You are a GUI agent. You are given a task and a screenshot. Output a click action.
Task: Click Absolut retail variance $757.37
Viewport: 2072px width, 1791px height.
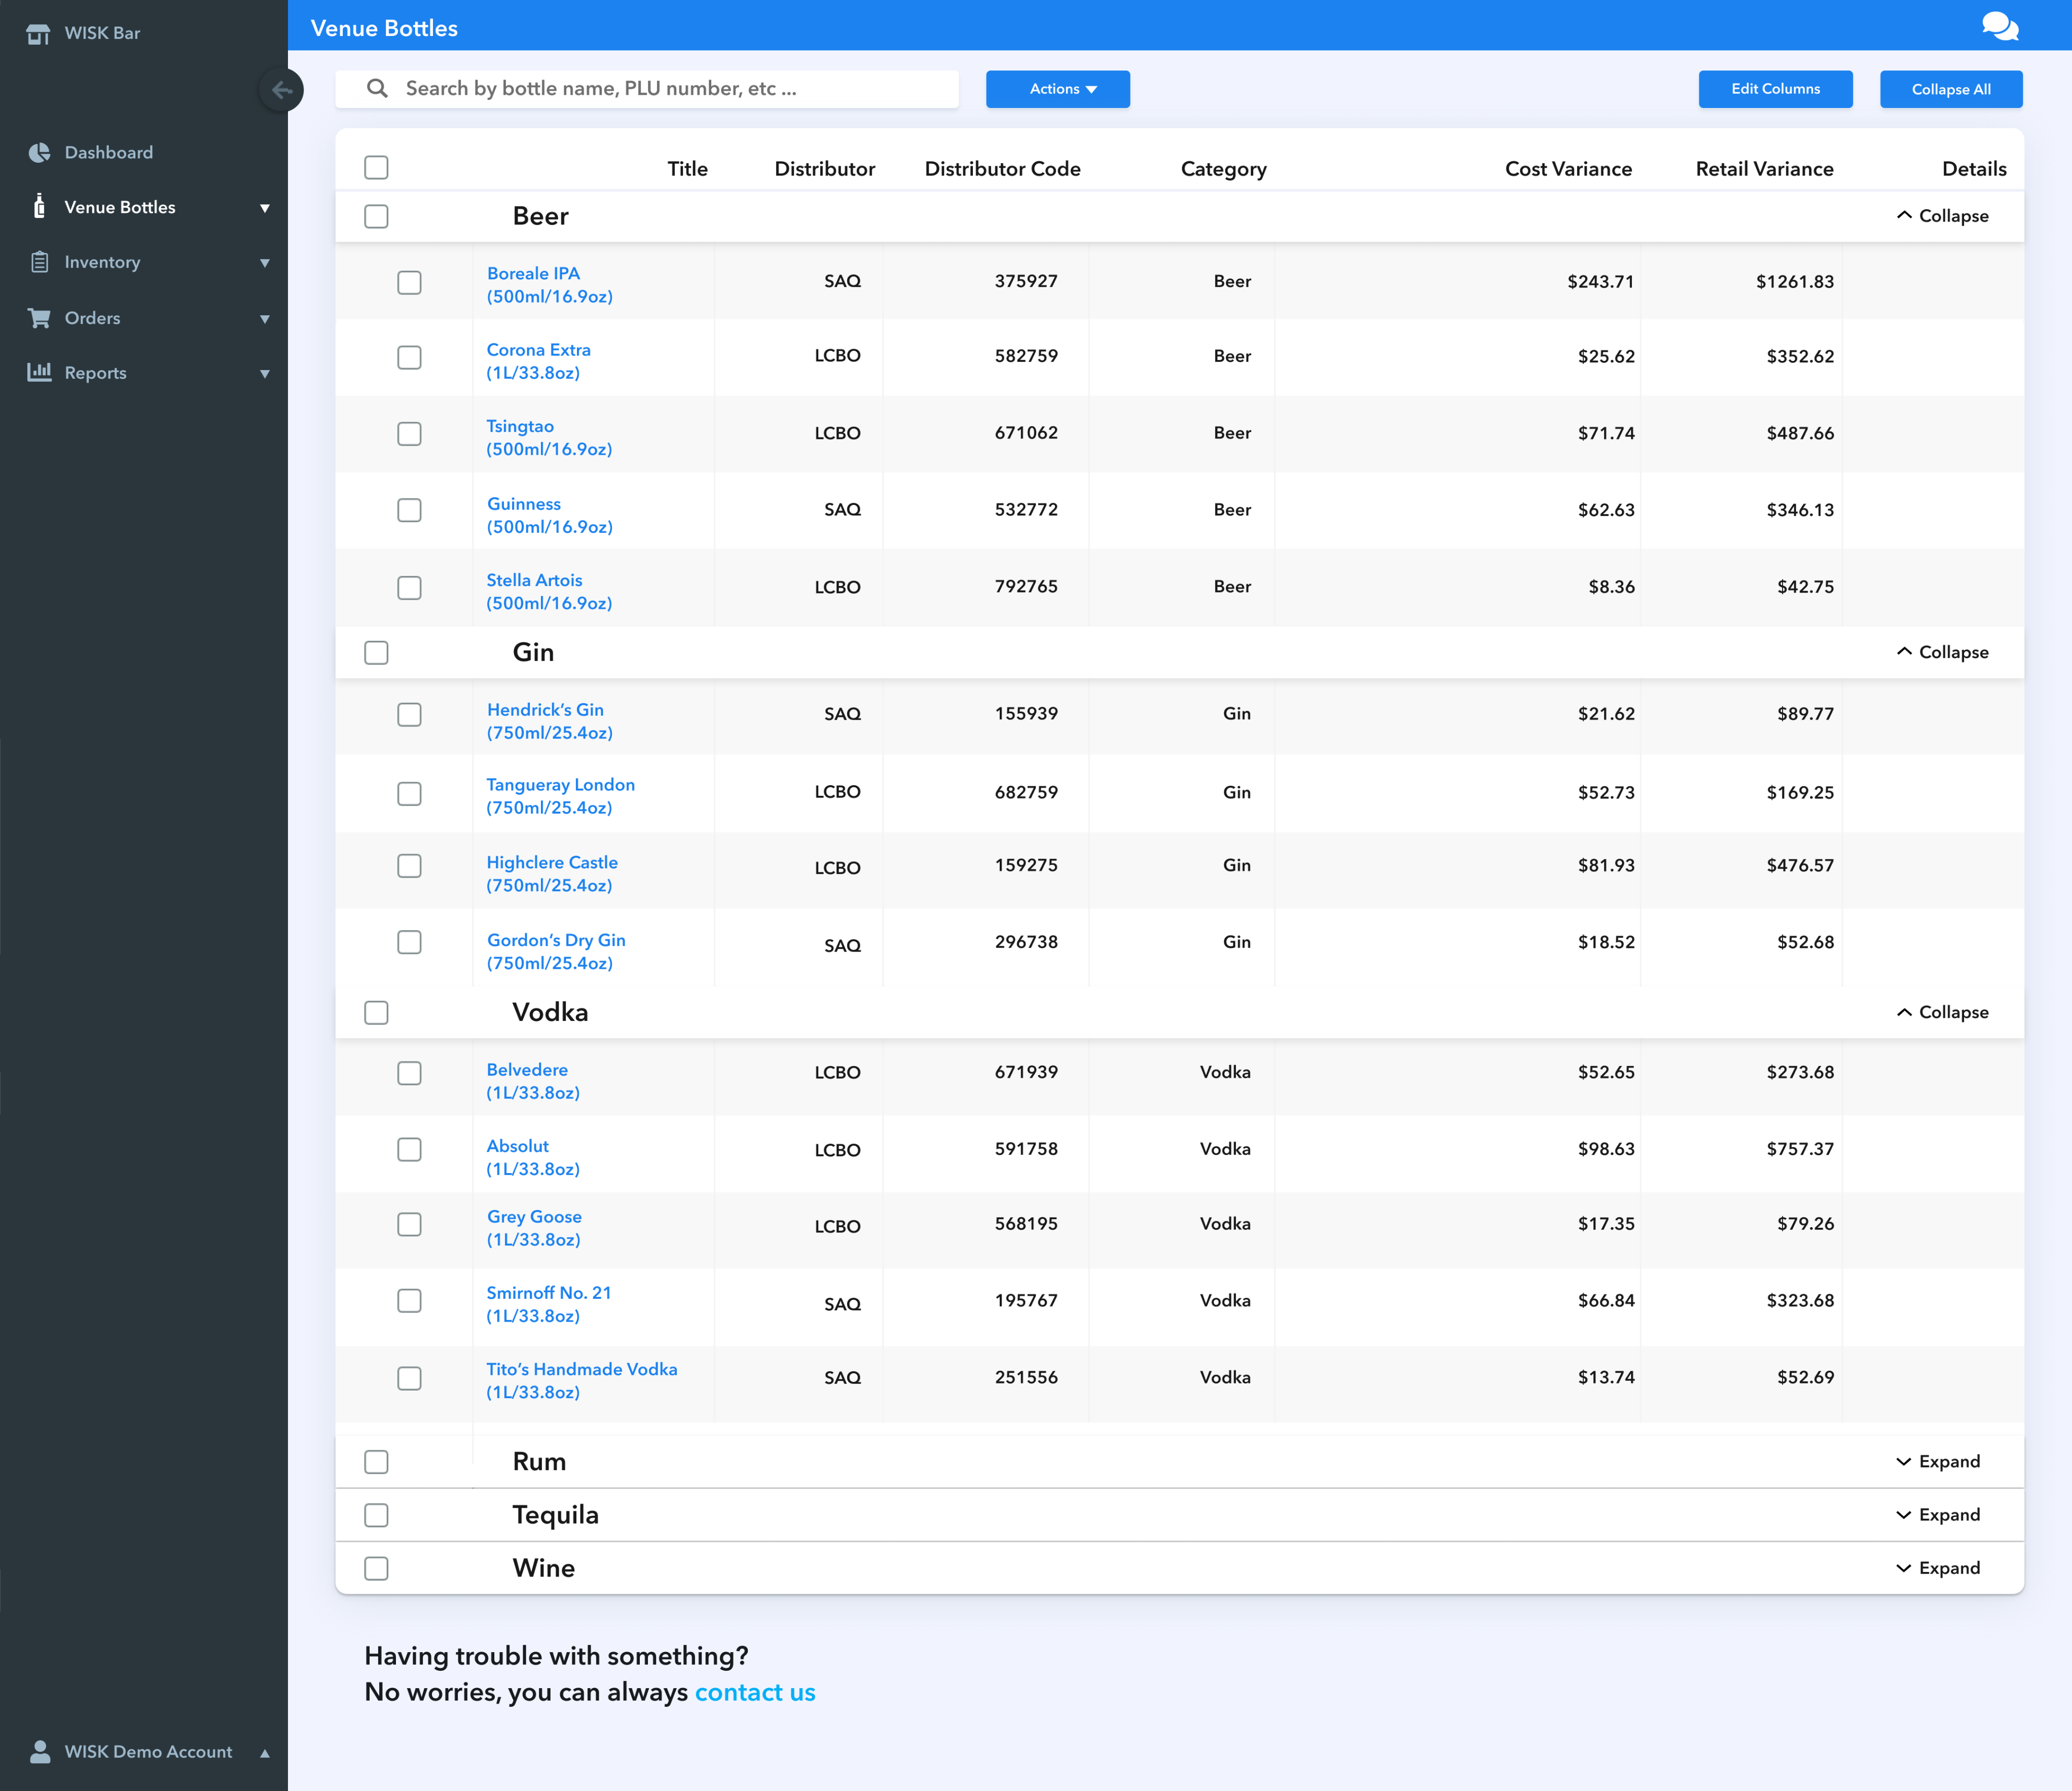[1800, 1149]
